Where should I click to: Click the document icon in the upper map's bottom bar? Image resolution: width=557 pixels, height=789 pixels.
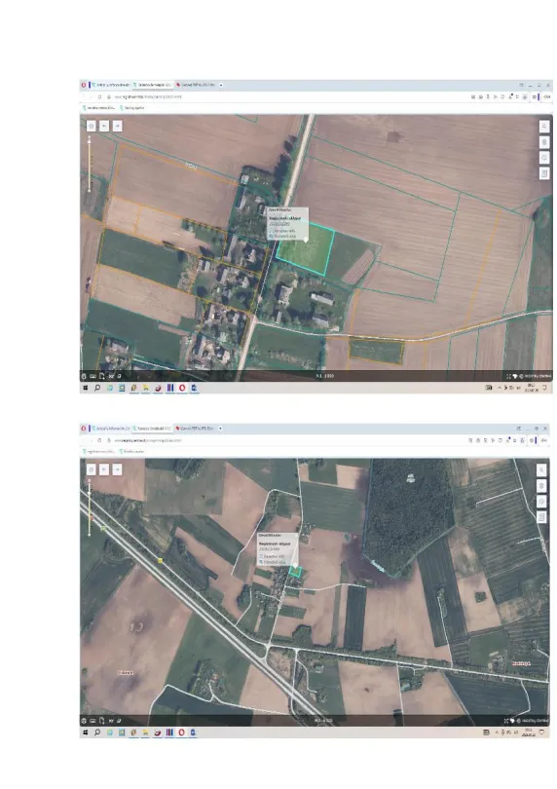tap(101, 376)
